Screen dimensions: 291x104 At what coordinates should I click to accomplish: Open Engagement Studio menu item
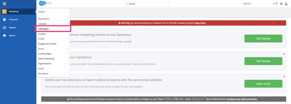53,44
